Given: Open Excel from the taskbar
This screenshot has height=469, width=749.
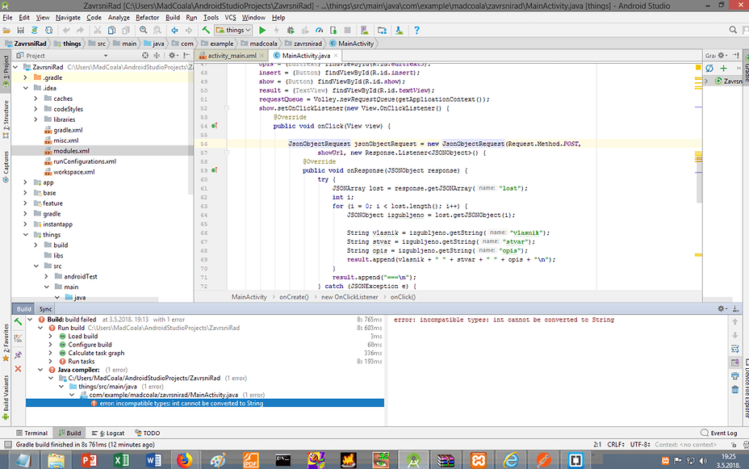Looking at the screenshot, I should click(121, 460).
